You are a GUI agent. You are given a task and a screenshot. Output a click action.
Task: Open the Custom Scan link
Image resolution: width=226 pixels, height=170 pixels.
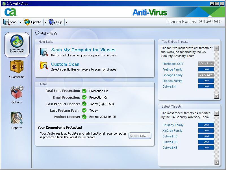pyautogui.click(x=65, y=64)
